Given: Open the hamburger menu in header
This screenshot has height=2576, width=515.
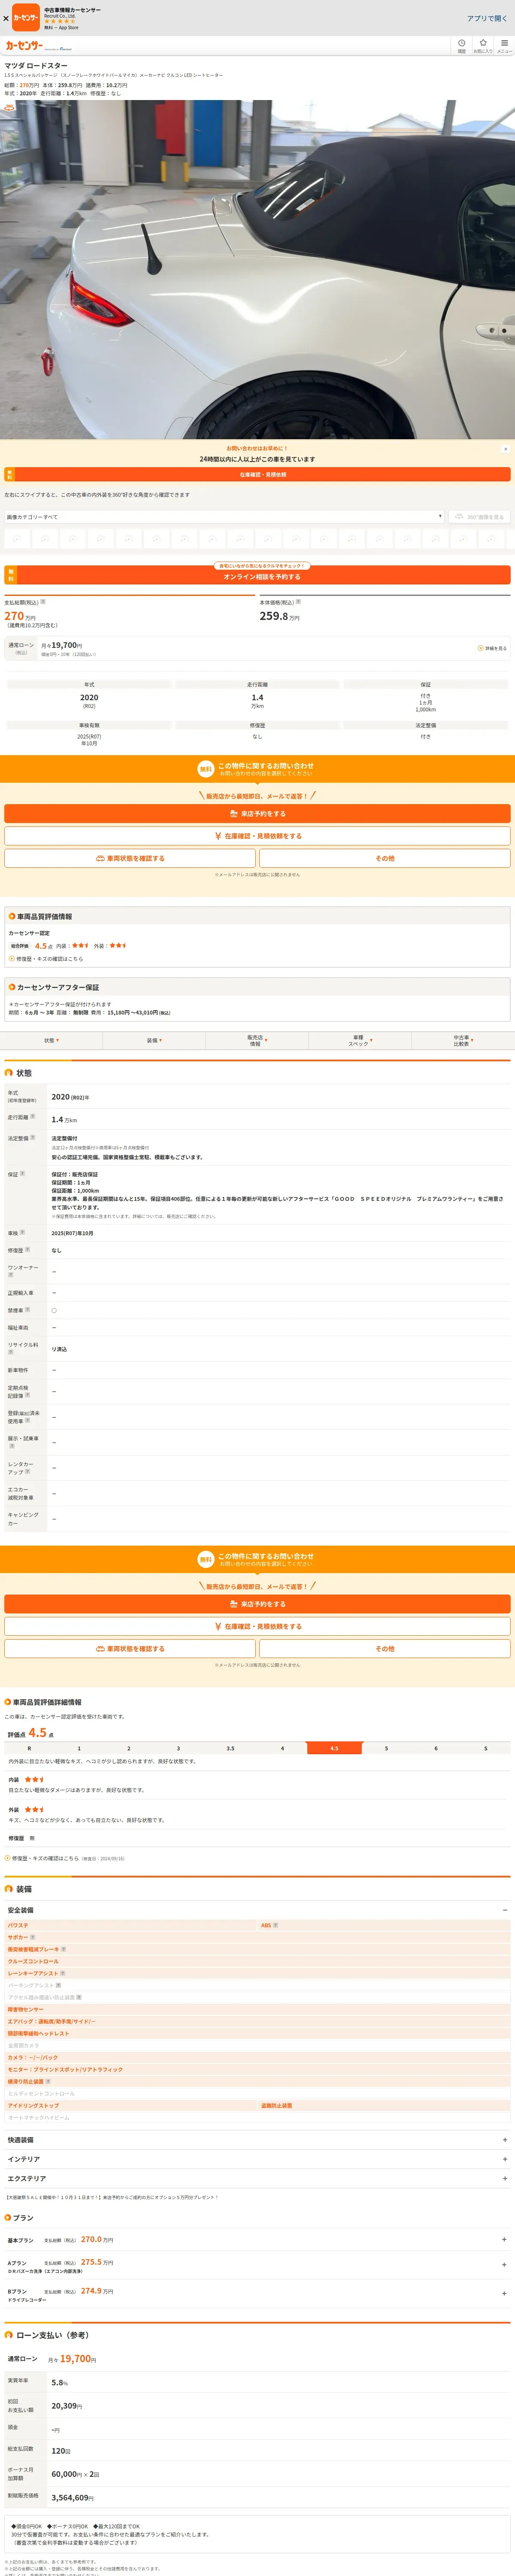Looking at the screenshot, I should 504,45.
